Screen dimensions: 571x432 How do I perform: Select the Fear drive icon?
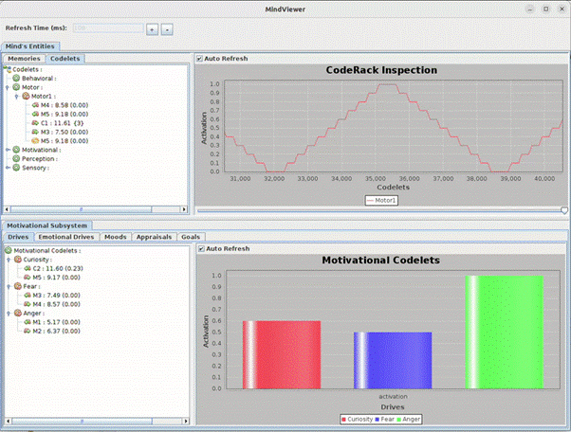coord(17,285)
